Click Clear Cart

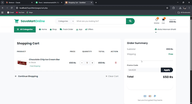[112, 76]
